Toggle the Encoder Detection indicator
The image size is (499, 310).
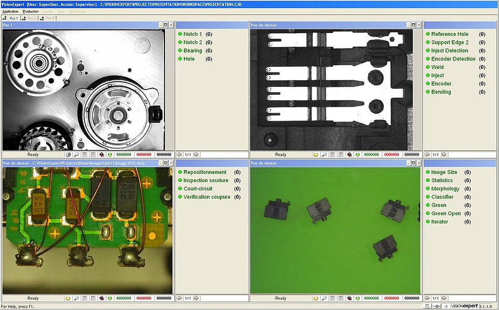428,59
